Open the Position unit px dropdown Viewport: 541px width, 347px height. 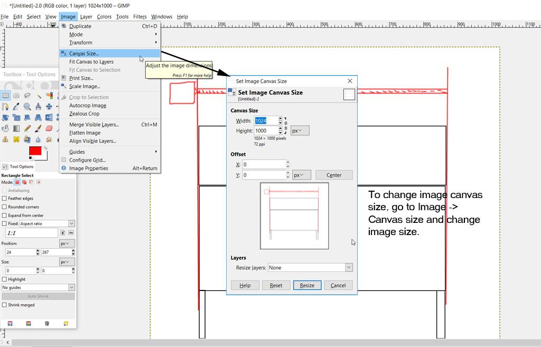[x=67, y=243]
